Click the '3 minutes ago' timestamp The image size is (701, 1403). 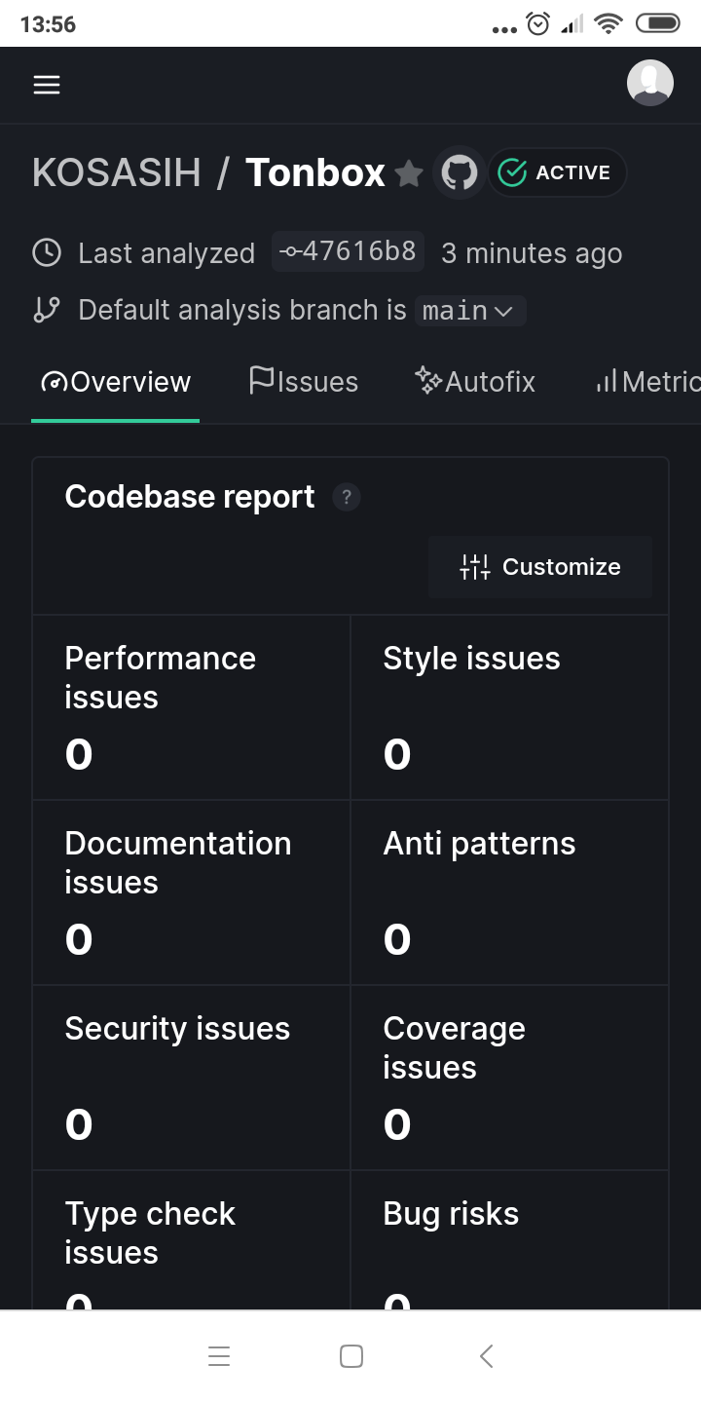click(x=532, y=253)
